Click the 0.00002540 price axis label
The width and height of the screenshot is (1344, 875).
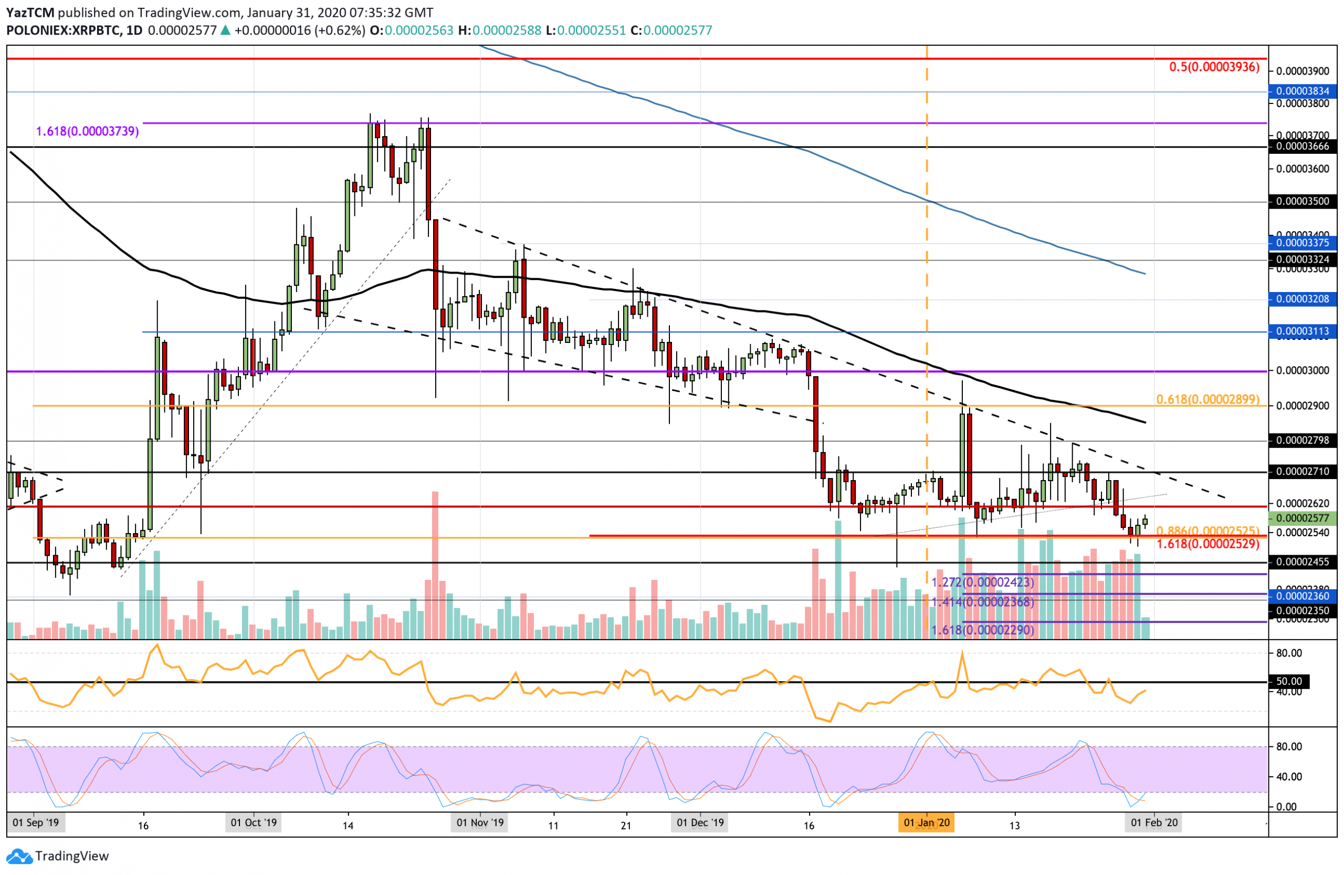(1303, 533)
